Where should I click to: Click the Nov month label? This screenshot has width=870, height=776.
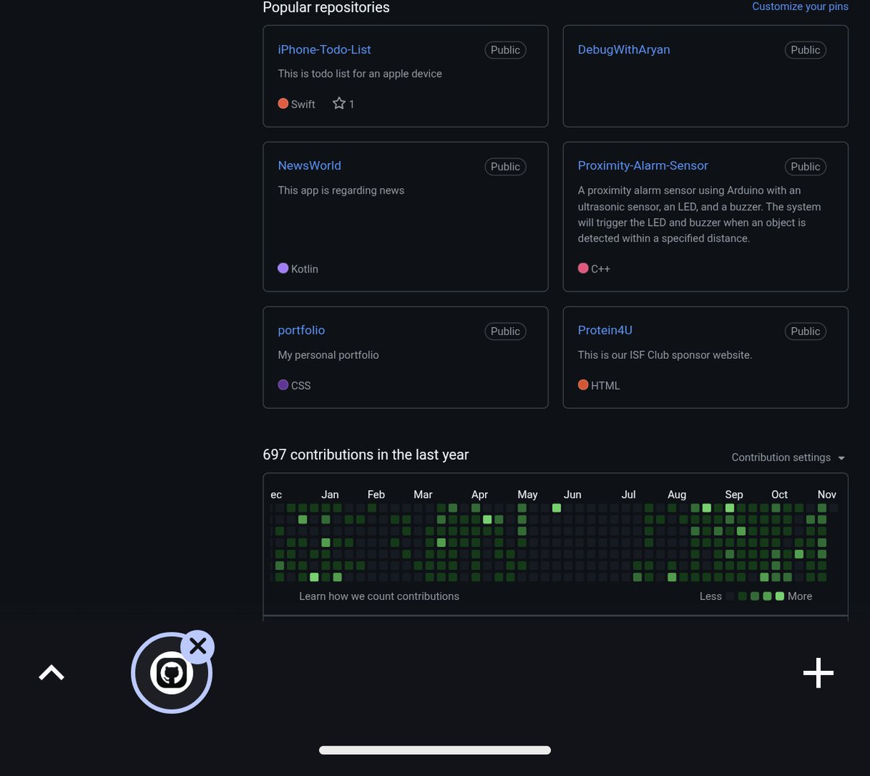826,495
